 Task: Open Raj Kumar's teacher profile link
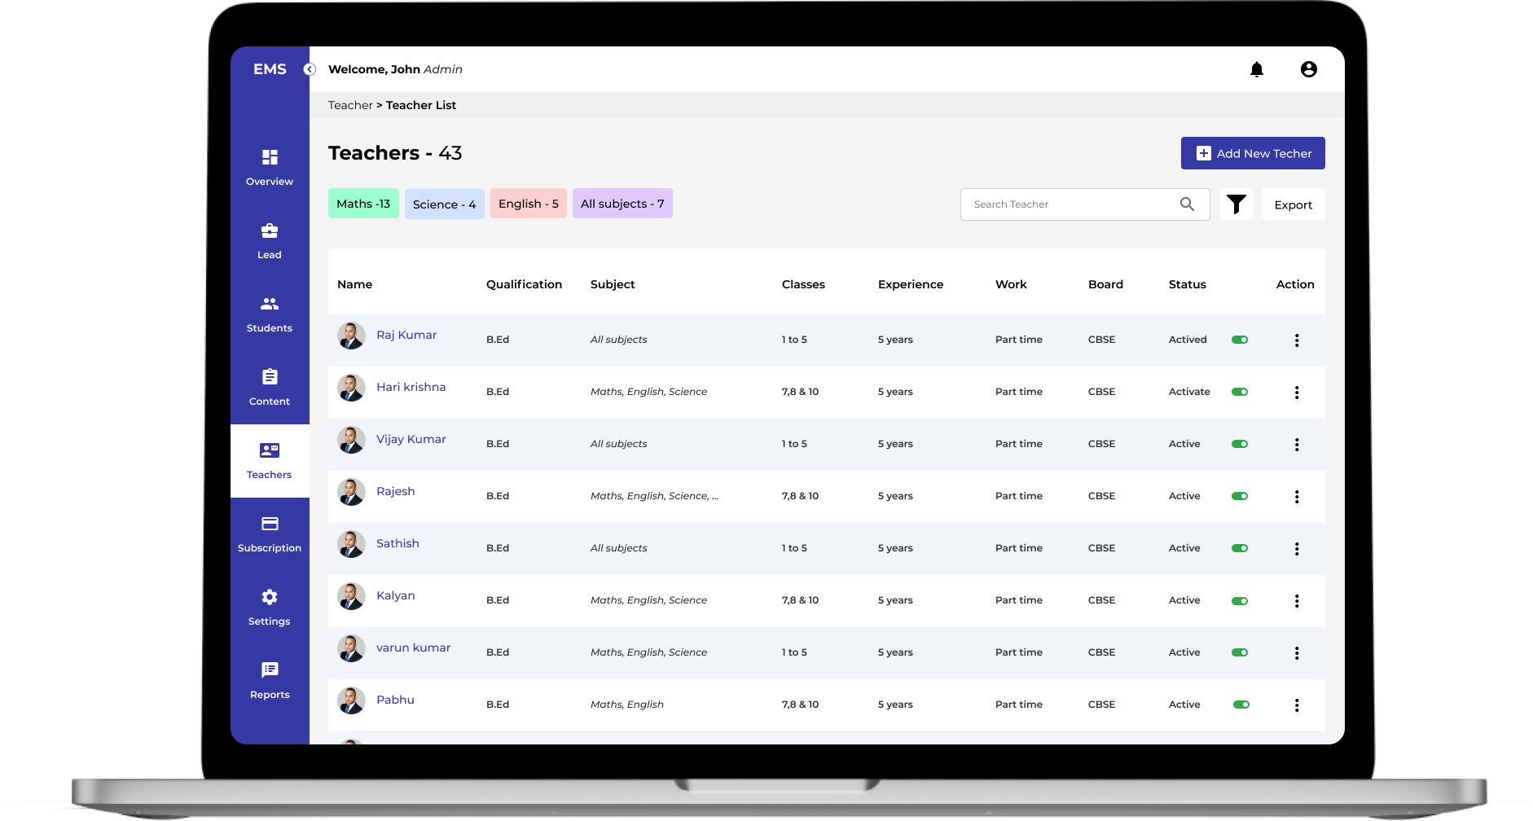point(406,335)
